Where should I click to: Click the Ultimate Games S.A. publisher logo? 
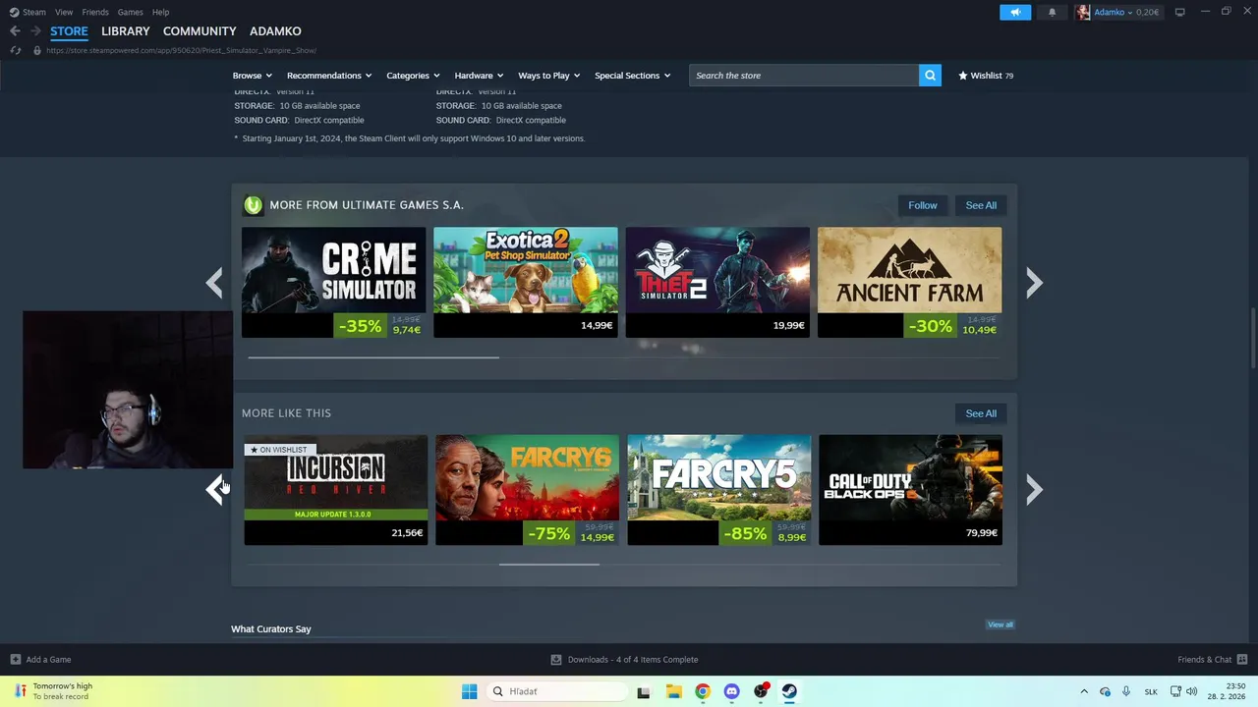[x=254, y=205]
